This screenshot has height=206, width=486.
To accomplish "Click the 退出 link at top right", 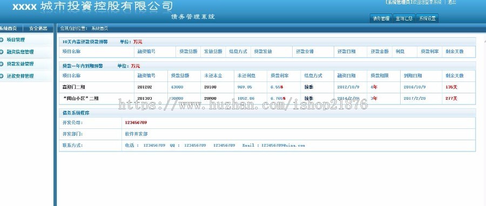I will coord(452,2).
